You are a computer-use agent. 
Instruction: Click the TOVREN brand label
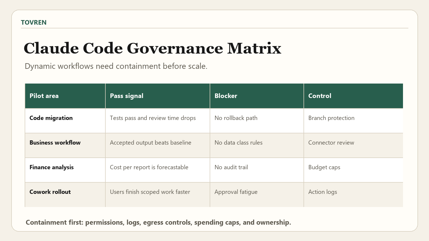tap(34, 22)
